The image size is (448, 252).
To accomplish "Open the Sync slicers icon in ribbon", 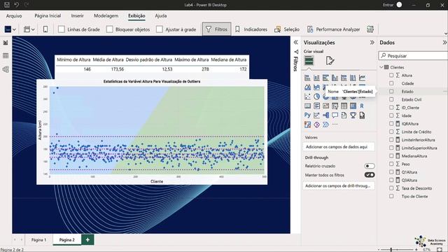I will 370,29.
